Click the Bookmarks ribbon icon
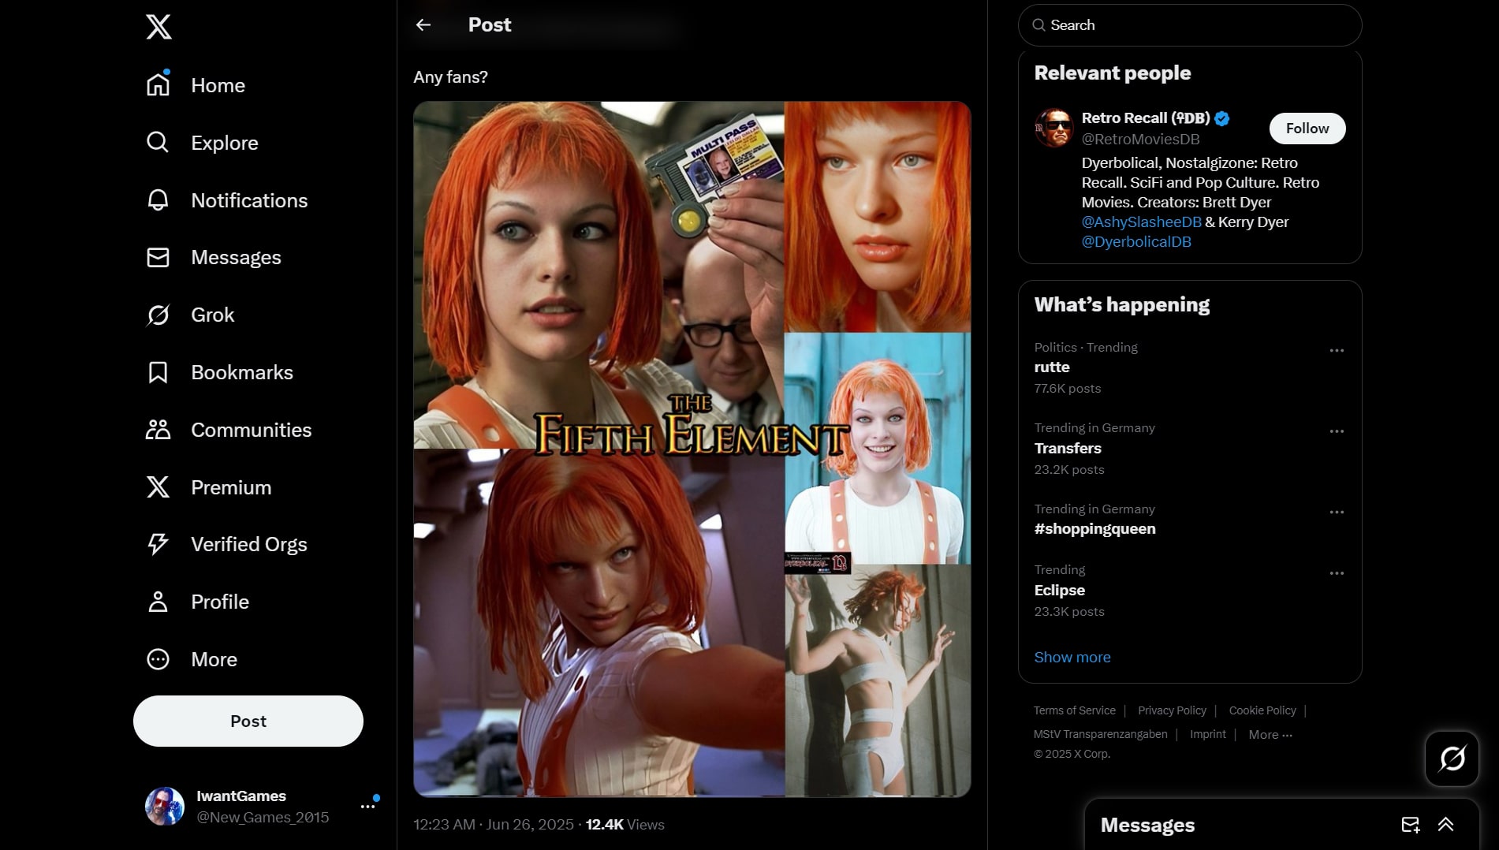Screen dimensions: 1499x850 coord(158,372)
